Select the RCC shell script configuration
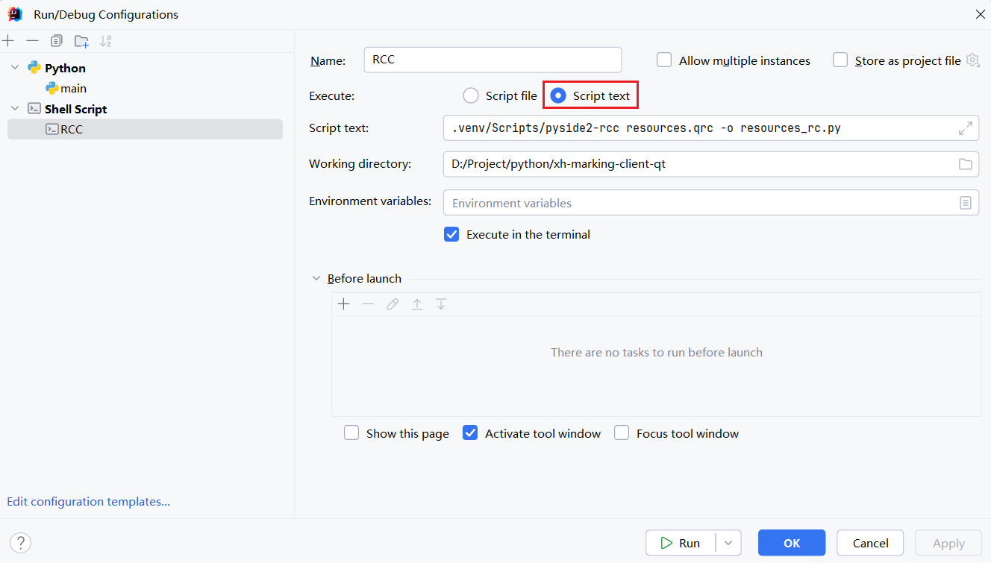The width and height of the screenshot is (991, 563). [72, 129]
